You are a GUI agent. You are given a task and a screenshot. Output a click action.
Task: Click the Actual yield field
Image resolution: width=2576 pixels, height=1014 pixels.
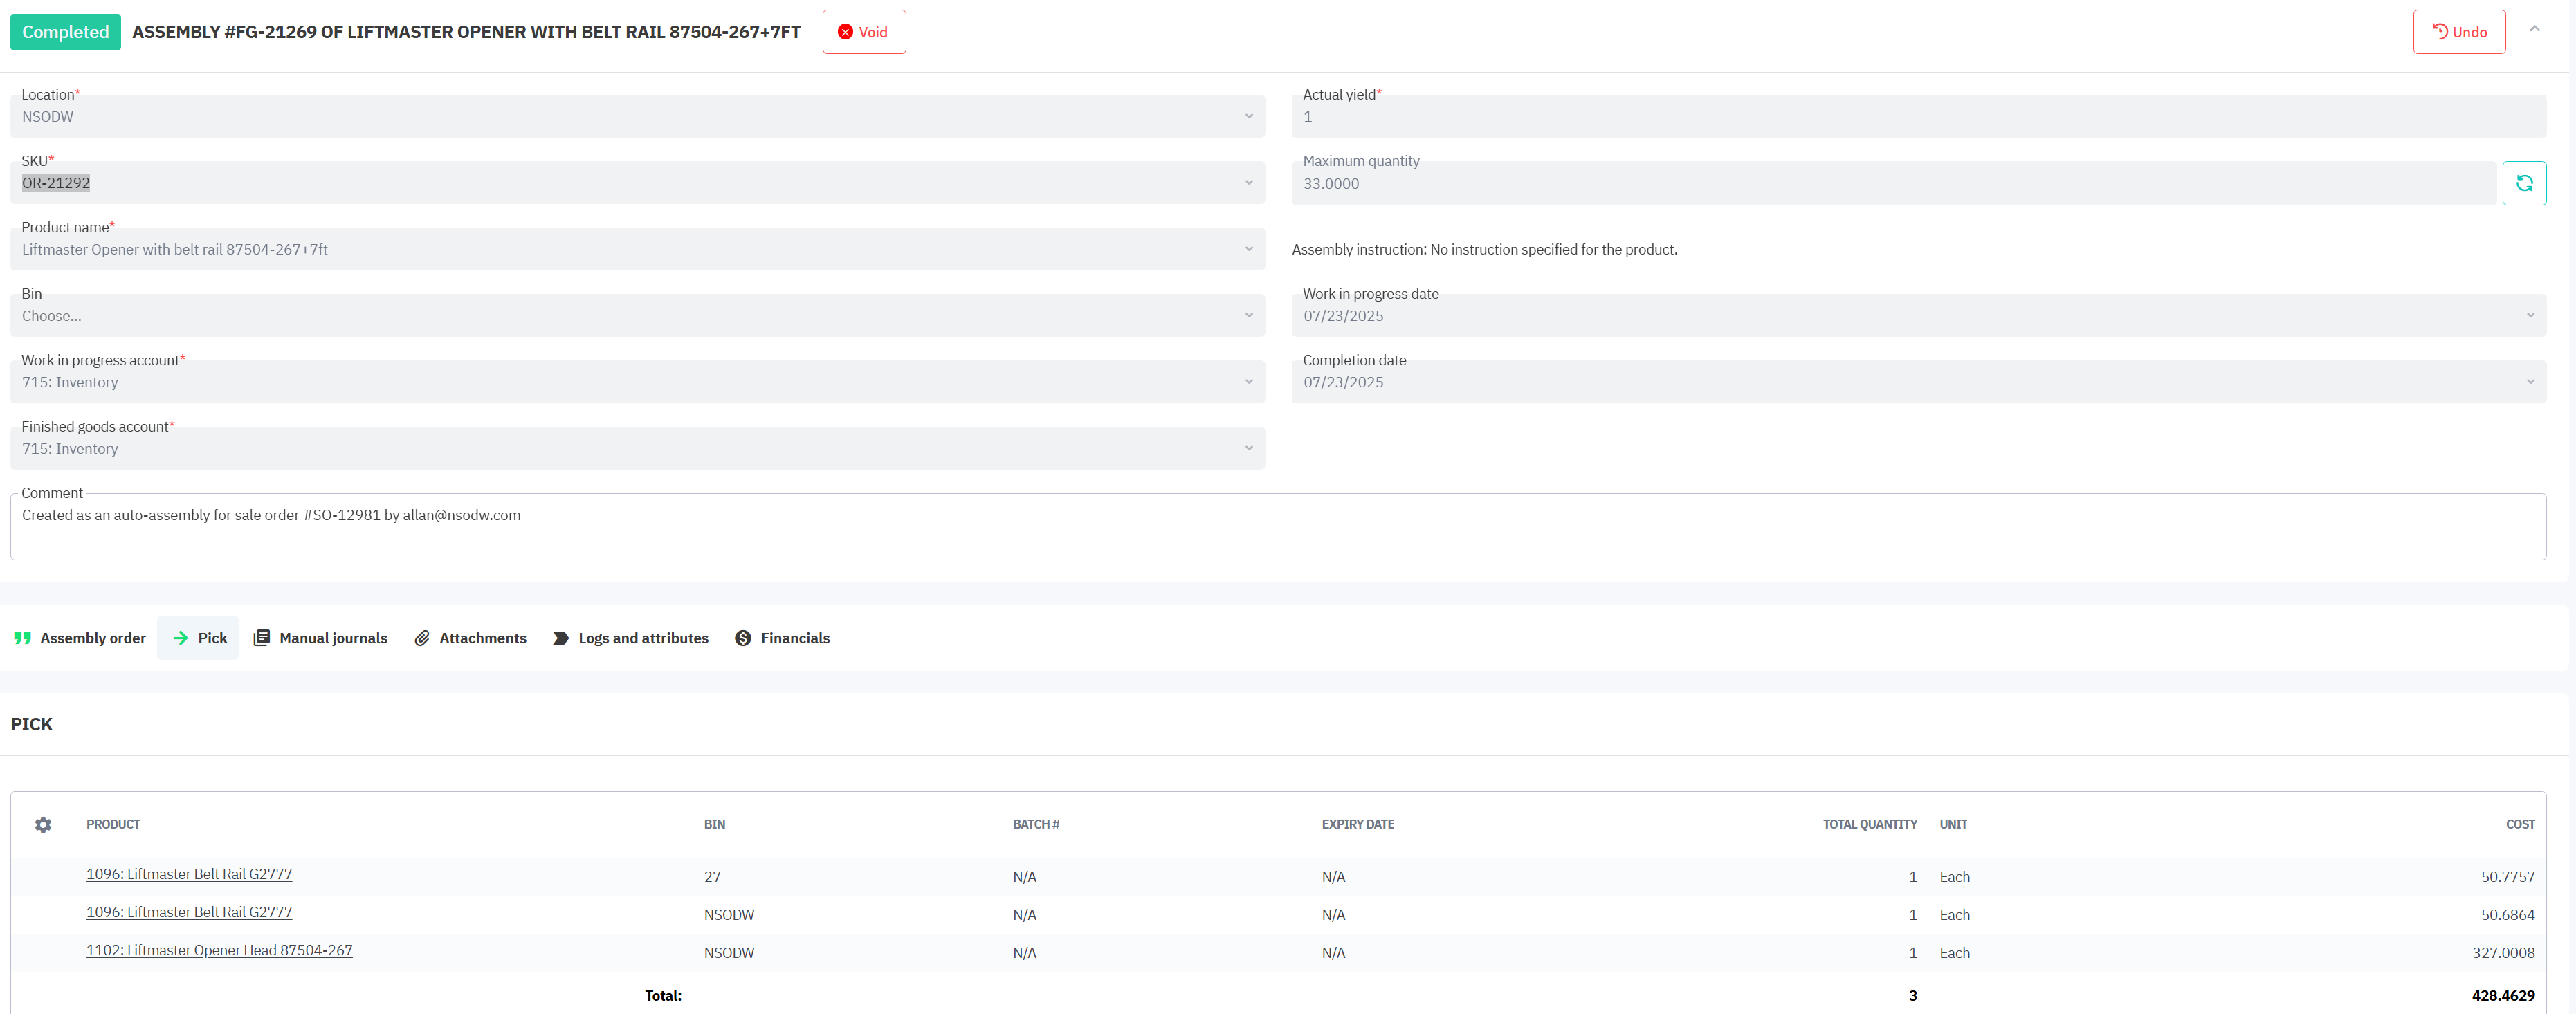(1917, 117)
